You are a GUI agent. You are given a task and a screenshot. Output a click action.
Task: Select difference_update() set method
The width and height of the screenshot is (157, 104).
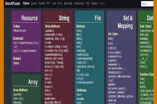pos(116,92)
